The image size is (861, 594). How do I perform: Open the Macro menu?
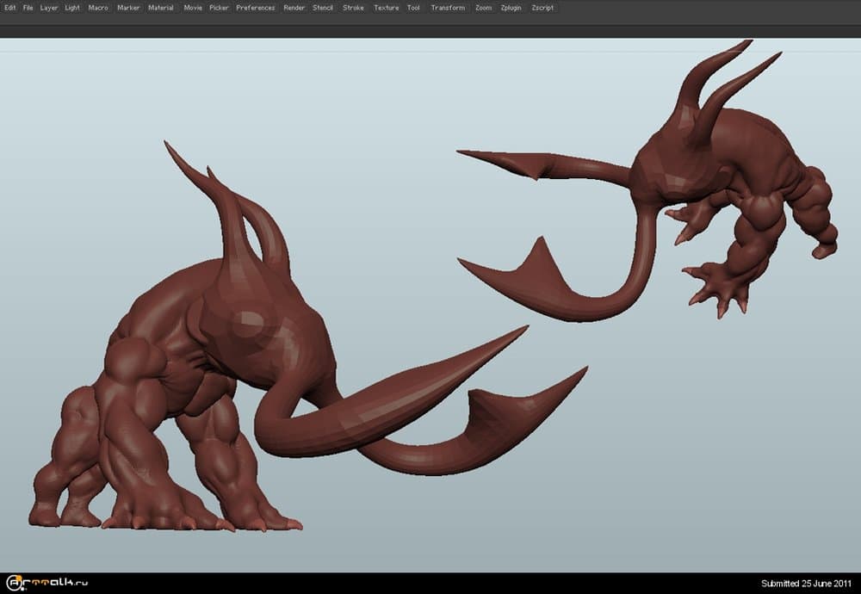coord(98,8)
